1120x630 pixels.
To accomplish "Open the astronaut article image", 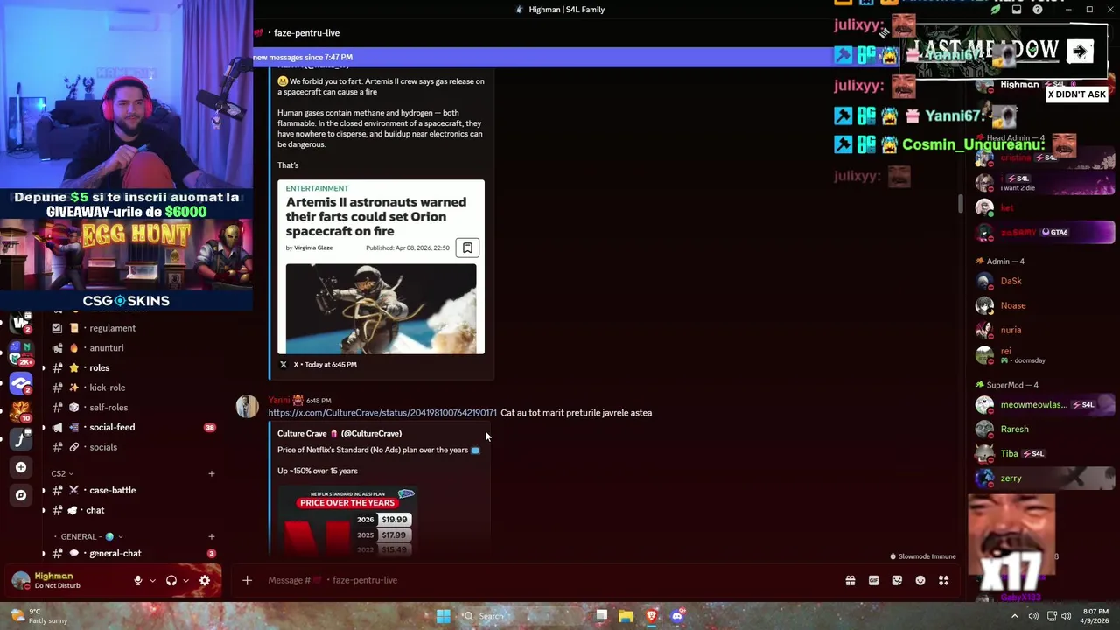I will click(381, 308).
